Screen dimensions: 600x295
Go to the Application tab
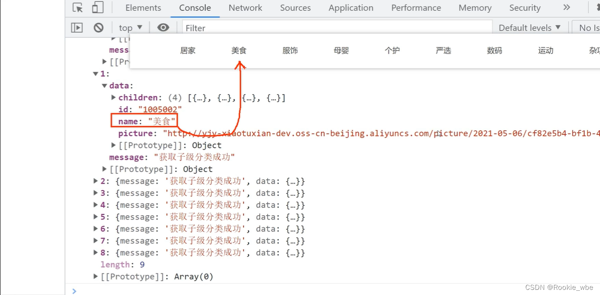pyautogui.click(x=351, y=8)
